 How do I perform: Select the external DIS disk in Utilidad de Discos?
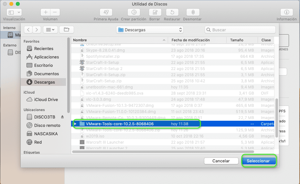14,52
